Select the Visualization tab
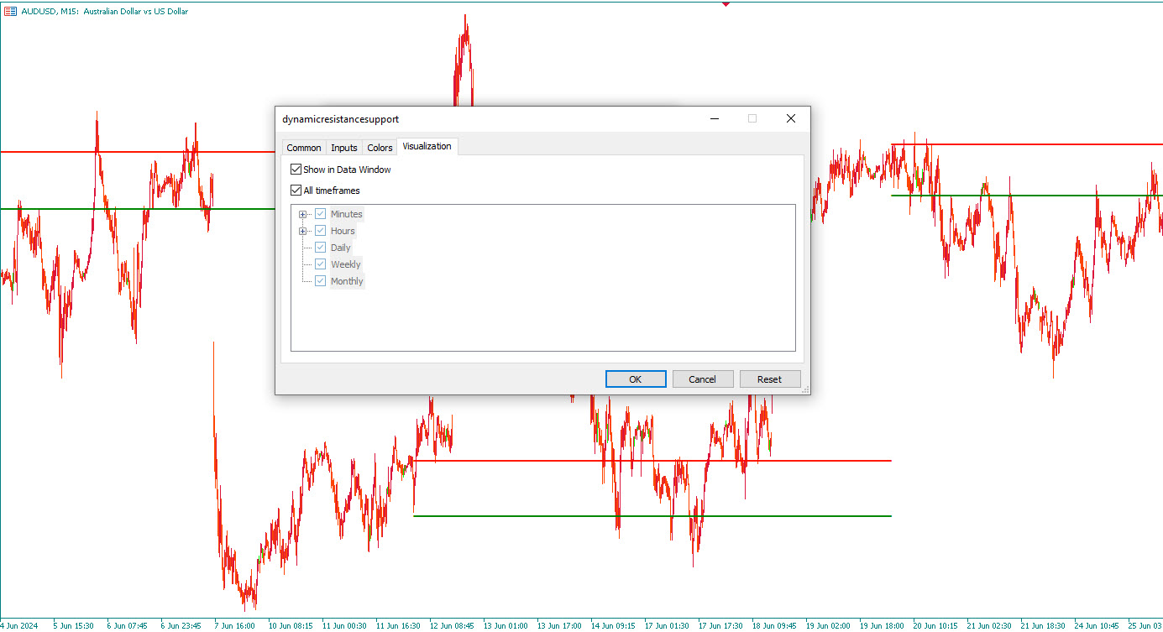Viewport: 1163px width, 632px height. tap(427, 146)
